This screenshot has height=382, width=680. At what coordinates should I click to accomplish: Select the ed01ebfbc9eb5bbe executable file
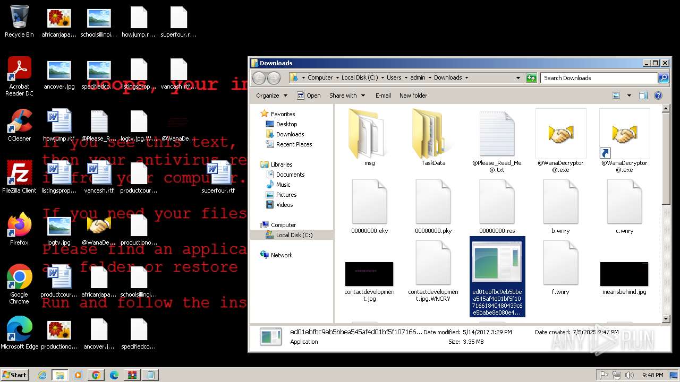(x=497, y=277)
